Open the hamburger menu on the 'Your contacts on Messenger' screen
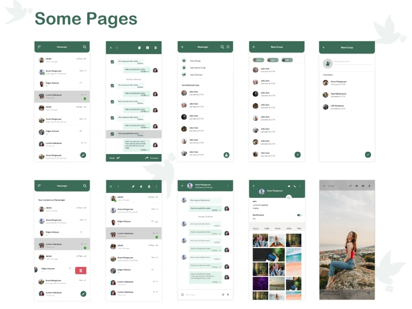 tap(39, 186)
